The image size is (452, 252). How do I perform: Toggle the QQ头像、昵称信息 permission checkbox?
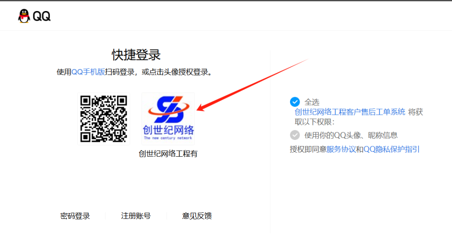click(x=295, y=135)
